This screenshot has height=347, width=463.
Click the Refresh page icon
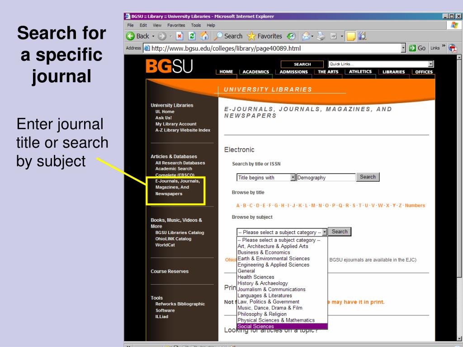coord(192,36)
